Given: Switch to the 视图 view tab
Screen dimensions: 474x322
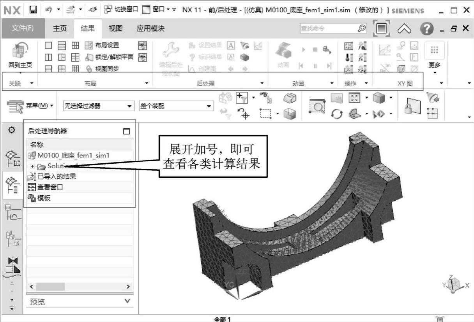Looking at the screenshot, I should (115, 28).
